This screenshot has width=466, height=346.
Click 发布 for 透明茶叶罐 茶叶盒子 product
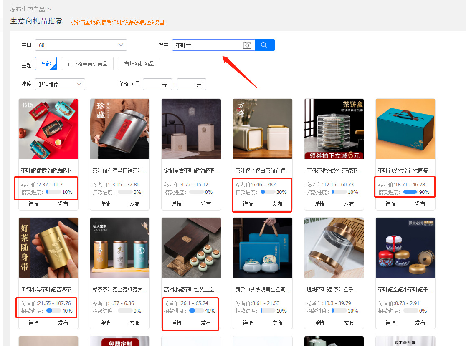[349, 323]
